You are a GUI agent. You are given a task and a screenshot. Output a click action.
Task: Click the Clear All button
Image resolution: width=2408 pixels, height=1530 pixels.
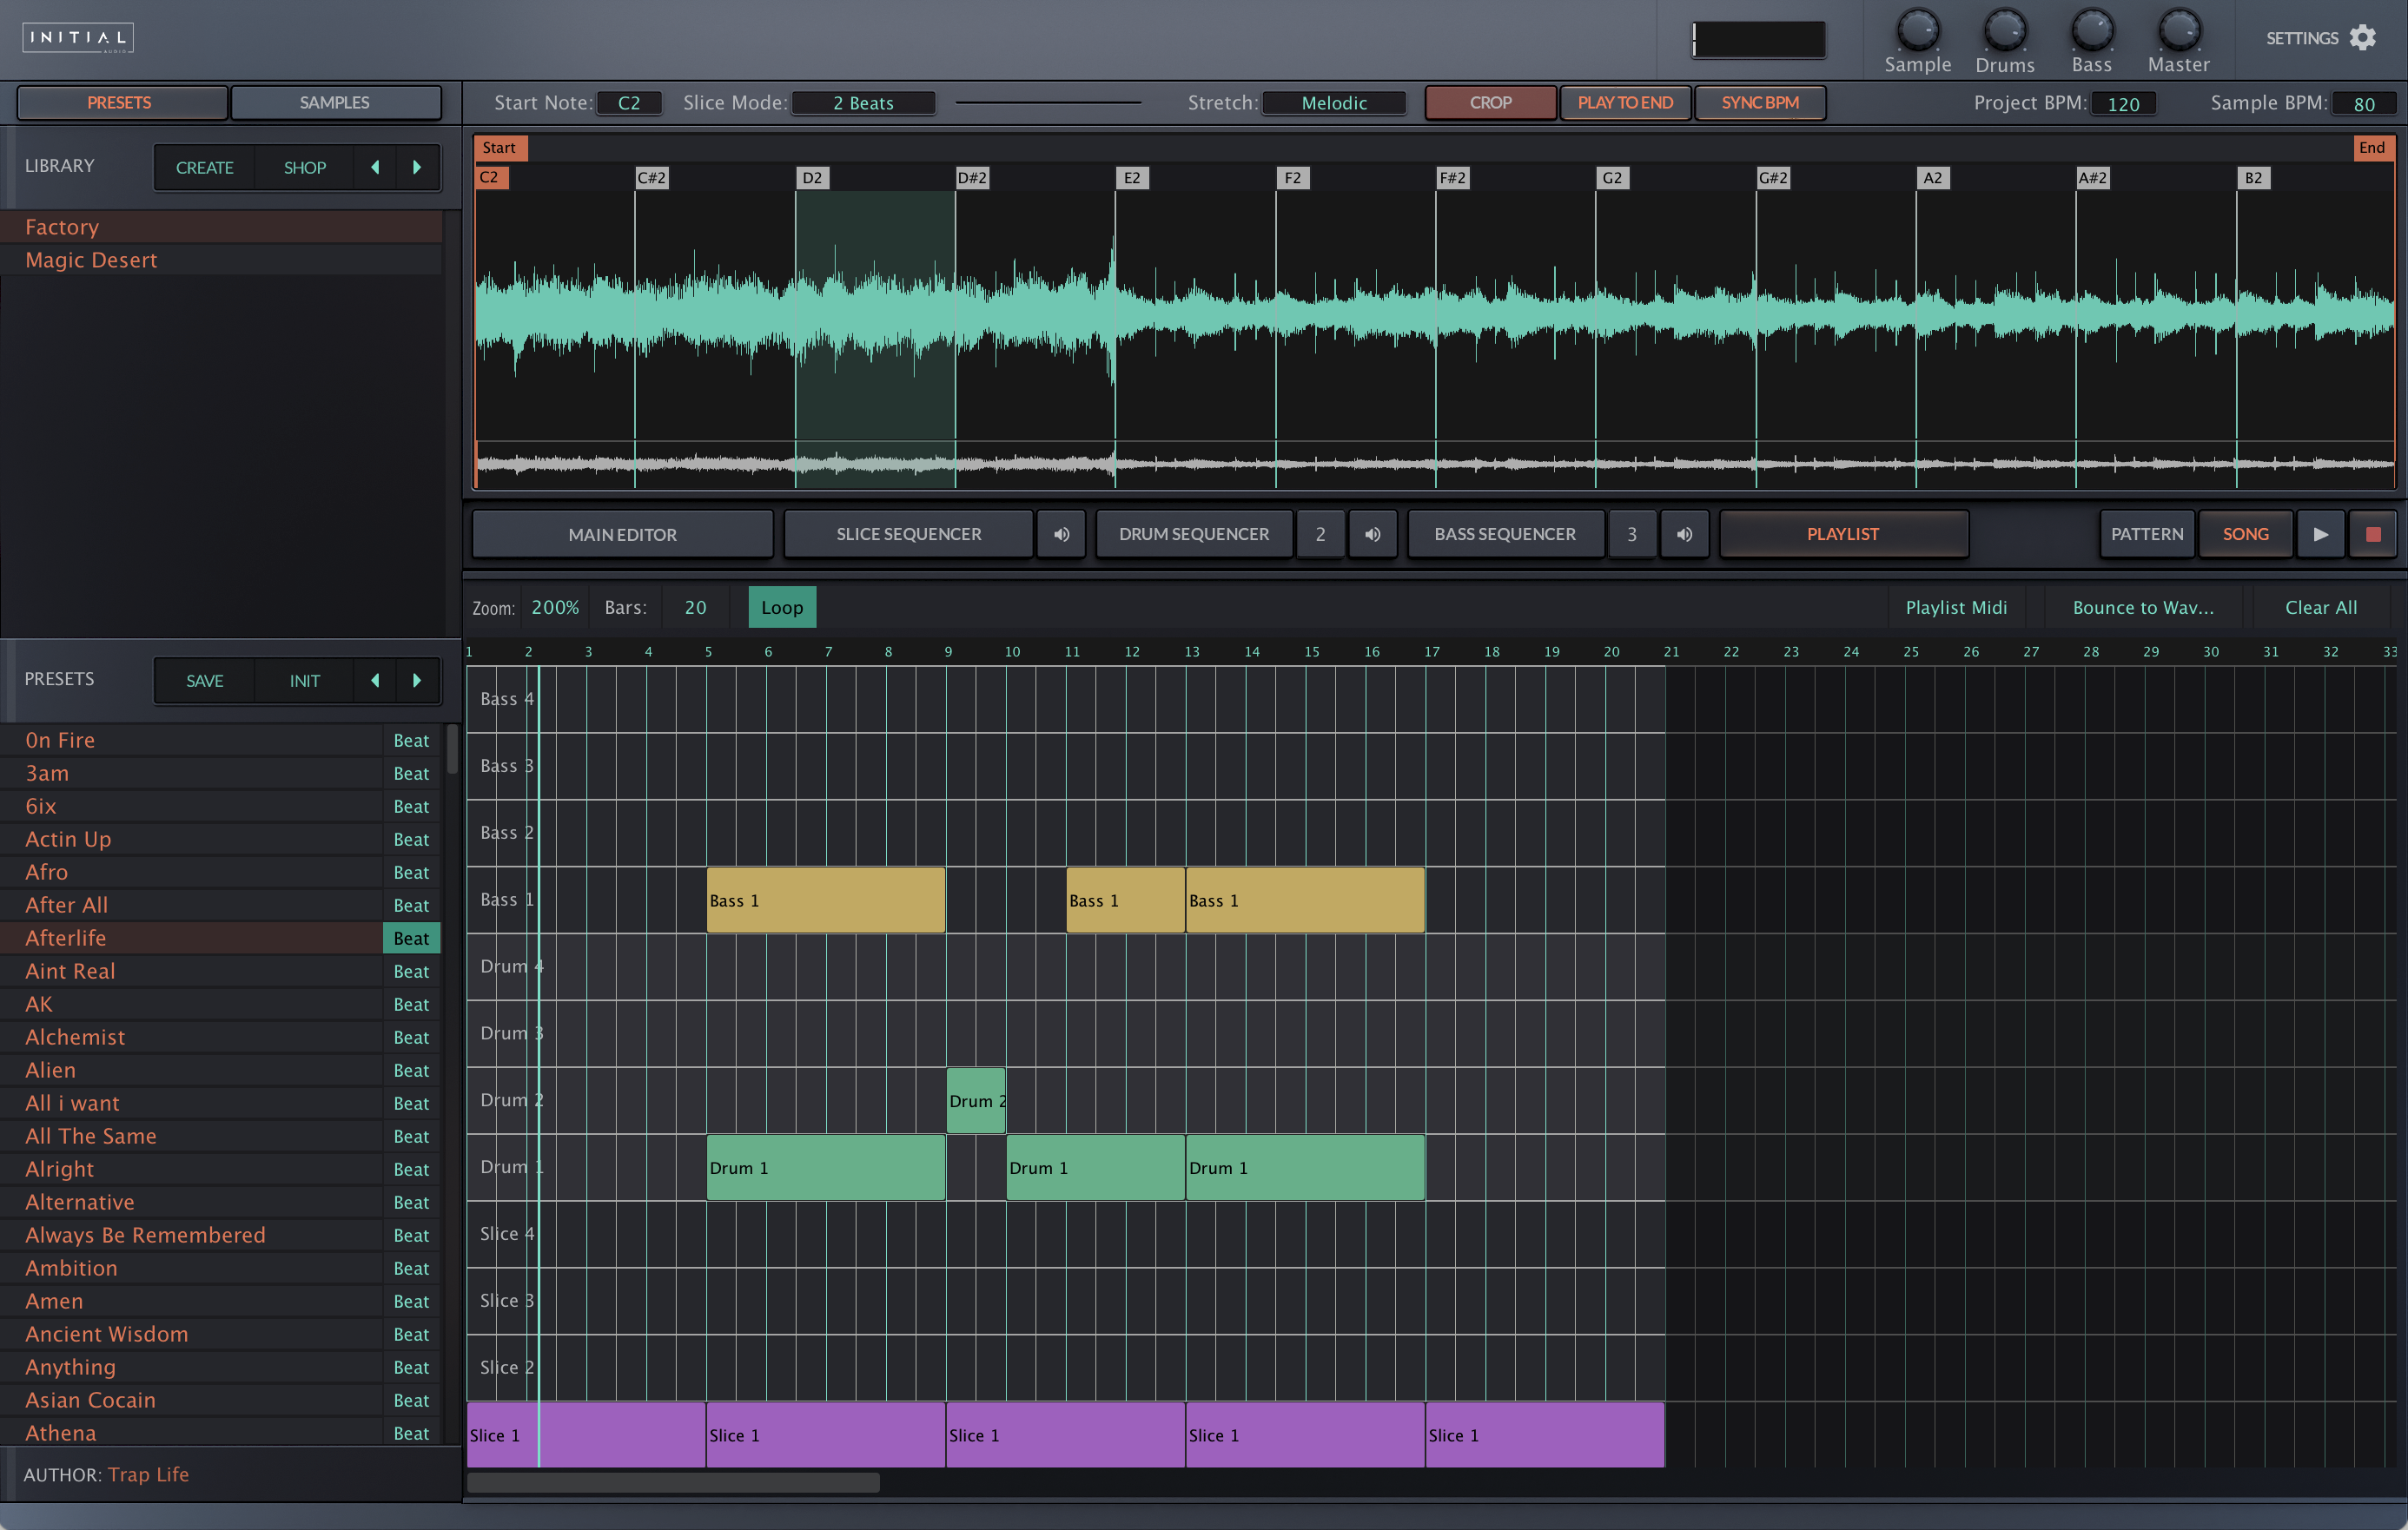tap(2321, 607)
